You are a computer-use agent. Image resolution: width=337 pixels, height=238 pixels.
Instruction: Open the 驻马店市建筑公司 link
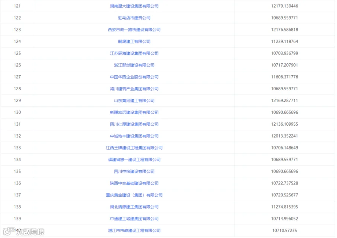[134, 18]
